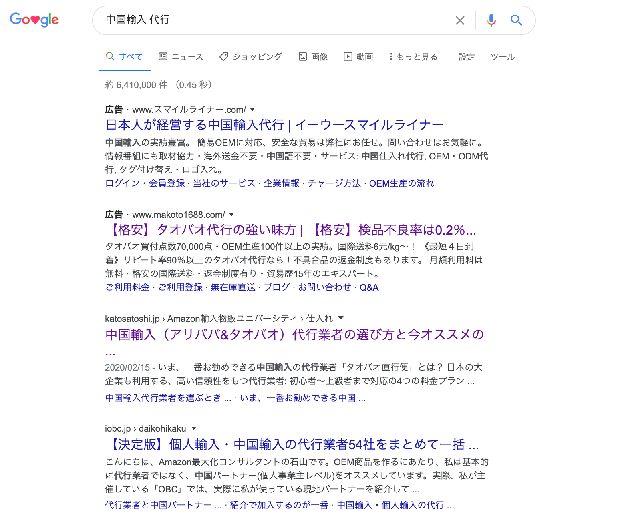The height and width of the screenshot is (522, 628).
Task: Switch to the ニュース tab
Action: click(181, 57)
